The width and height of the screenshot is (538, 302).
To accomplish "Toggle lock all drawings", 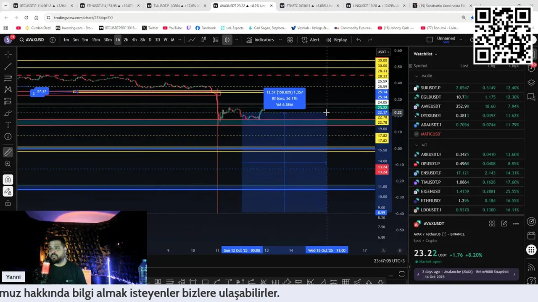I will point(8,203).
